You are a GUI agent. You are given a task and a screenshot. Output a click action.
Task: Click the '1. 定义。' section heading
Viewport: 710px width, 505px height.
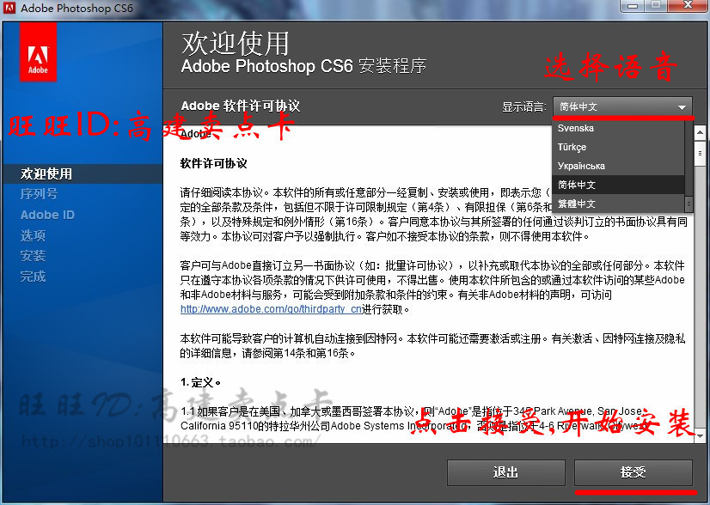point(200,382)
